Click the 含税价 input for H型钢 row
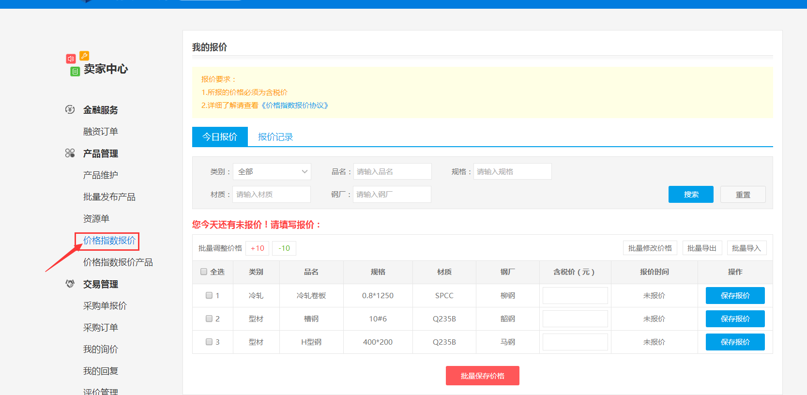This screenshot has width=807, height=395. (x=575, y=342)
